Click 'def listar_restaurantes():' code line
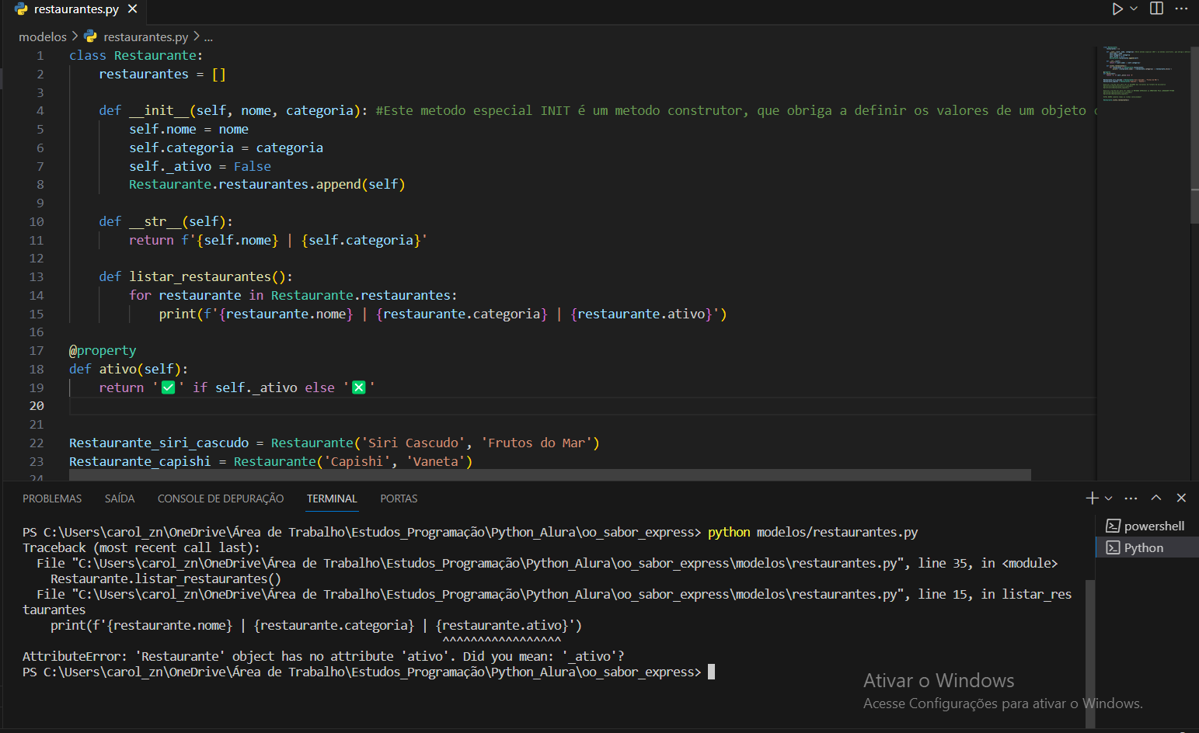Image resolution: width=1199 pixels, height=733 pixels. (196, 276)
